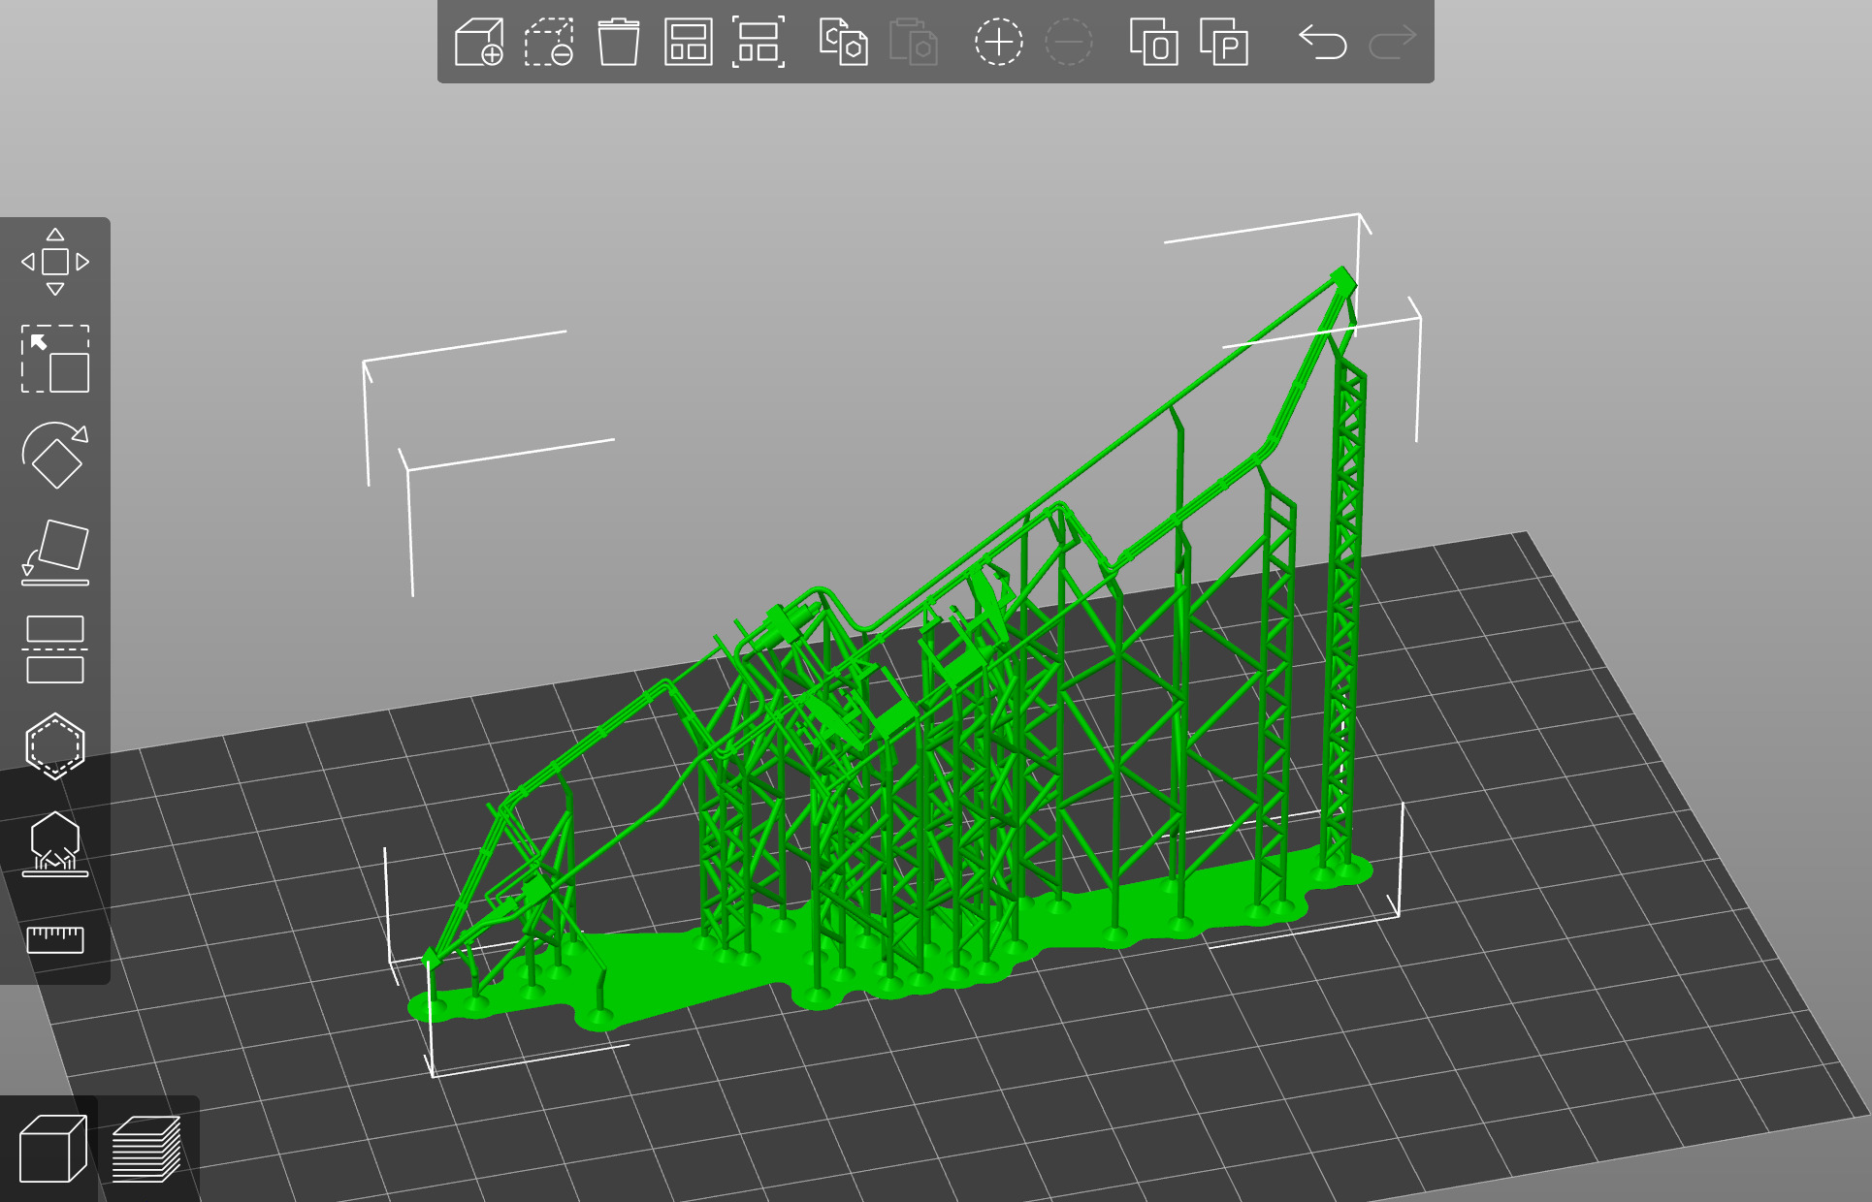Screen dimensions: 1872x1202
Task: Click the Split to parts icon
Action: (x=1224, y=43)
